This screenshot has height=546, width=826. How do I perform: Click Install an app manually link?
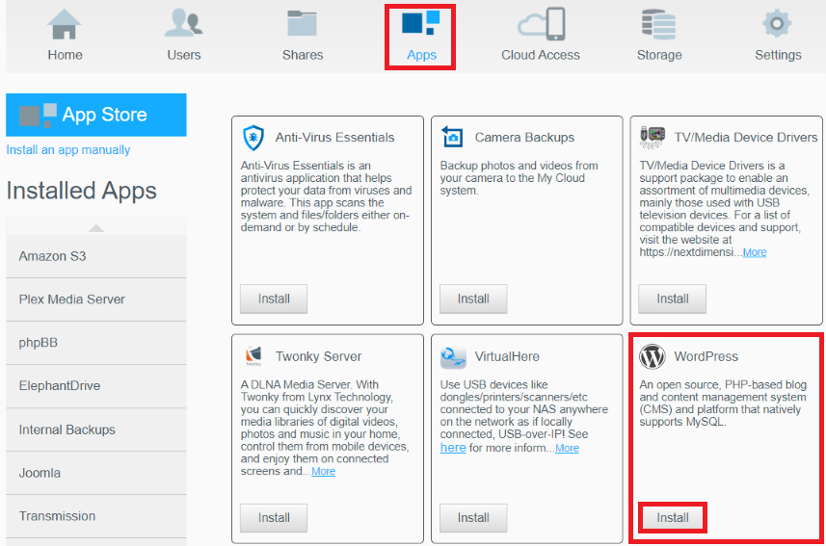click(68, 150)
